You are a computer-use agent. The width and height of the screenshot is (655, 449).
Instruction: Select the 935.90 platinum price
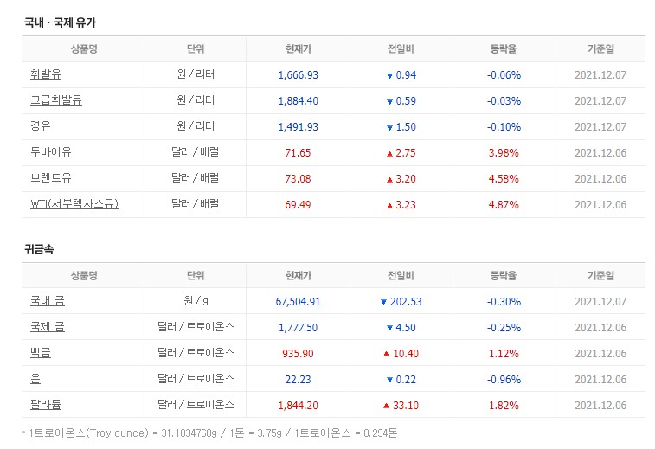[x=298, y=353]
